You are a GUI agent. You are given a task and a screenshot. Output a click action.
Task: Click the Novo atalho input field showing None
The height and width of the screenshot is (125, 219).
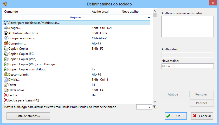click(188, 66)
